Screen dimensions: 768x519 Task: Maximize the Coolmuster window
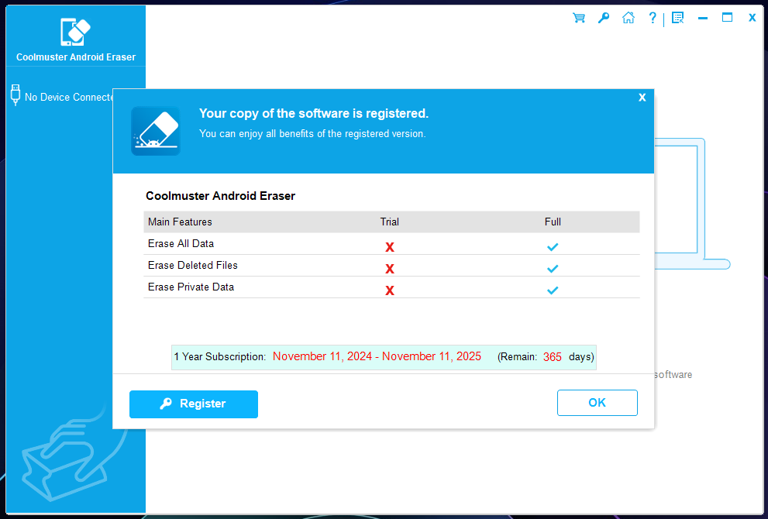click(727, 18)
